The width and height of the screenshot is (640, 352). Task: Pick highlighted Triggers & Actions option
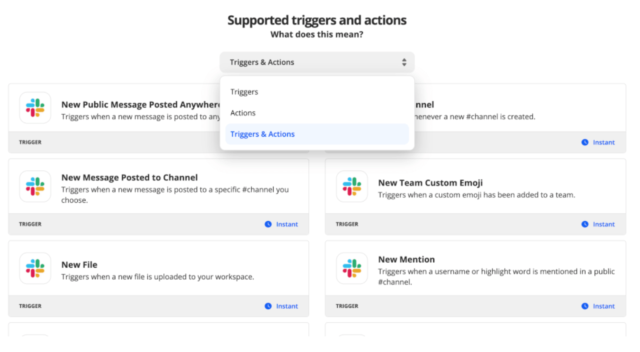pos(317,134)
